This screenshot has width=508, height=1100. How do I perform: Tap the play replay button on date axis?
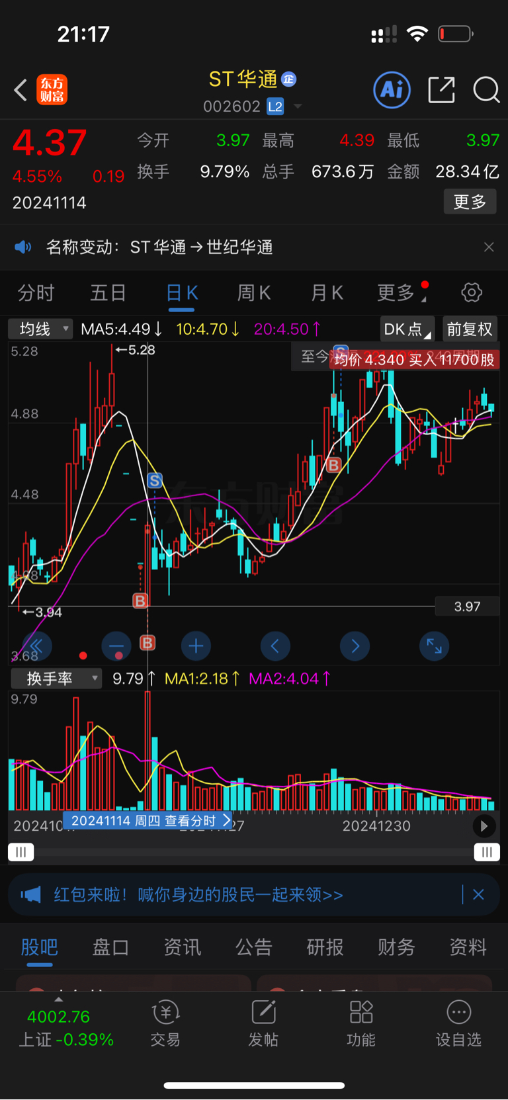coord(484,825)
